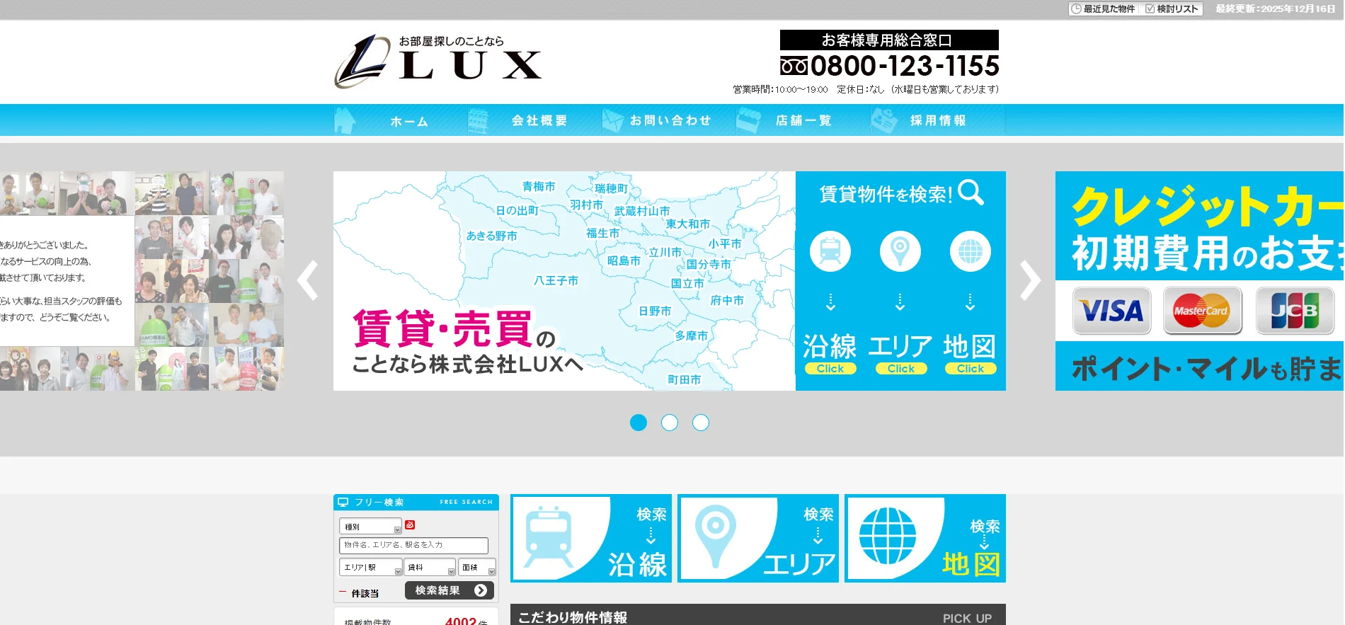Image resolution: width=1345 pixels, height=625 pixels.
Task: Open 検討リスト consideration list link
Action: 1172,9
